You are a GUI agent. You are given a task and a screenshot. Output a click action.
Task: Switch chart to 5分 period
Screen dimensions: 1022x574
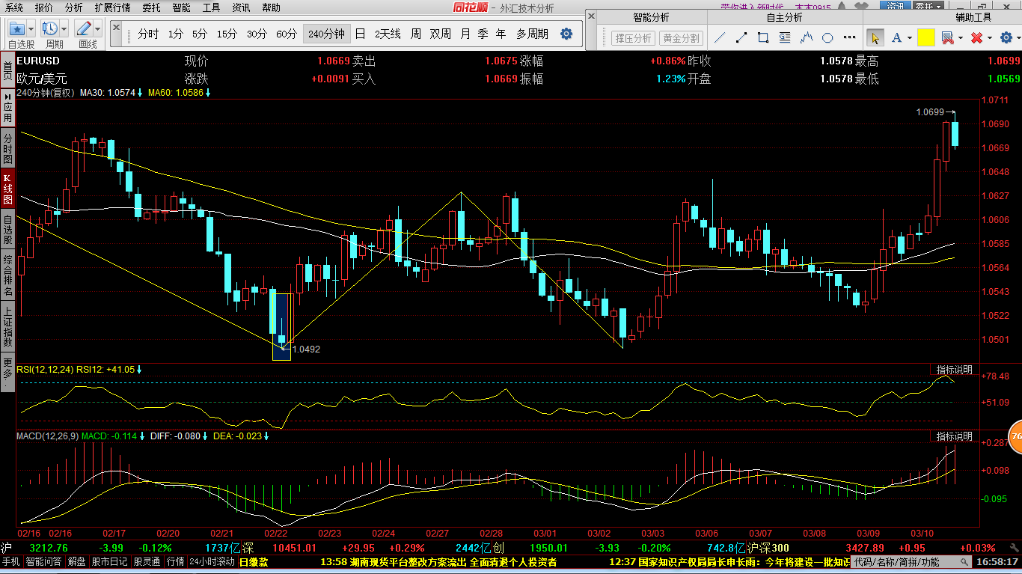pyautogui.click(x=200, y=34)
